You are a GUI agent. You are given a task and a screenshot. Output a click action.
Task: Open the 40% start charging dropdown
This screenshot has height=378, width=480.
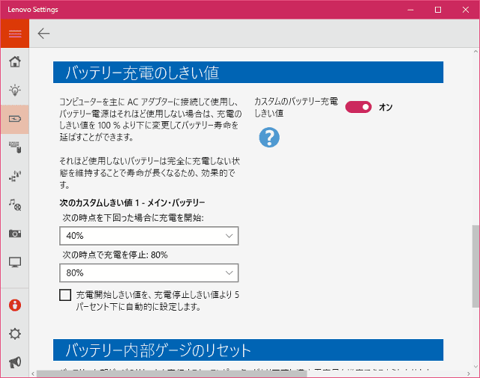click(x=148, y=236)
